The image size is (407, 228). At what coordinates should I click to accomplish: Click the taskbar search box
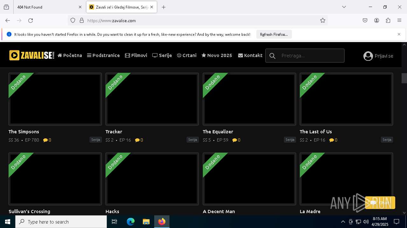[x=61, y=222]
